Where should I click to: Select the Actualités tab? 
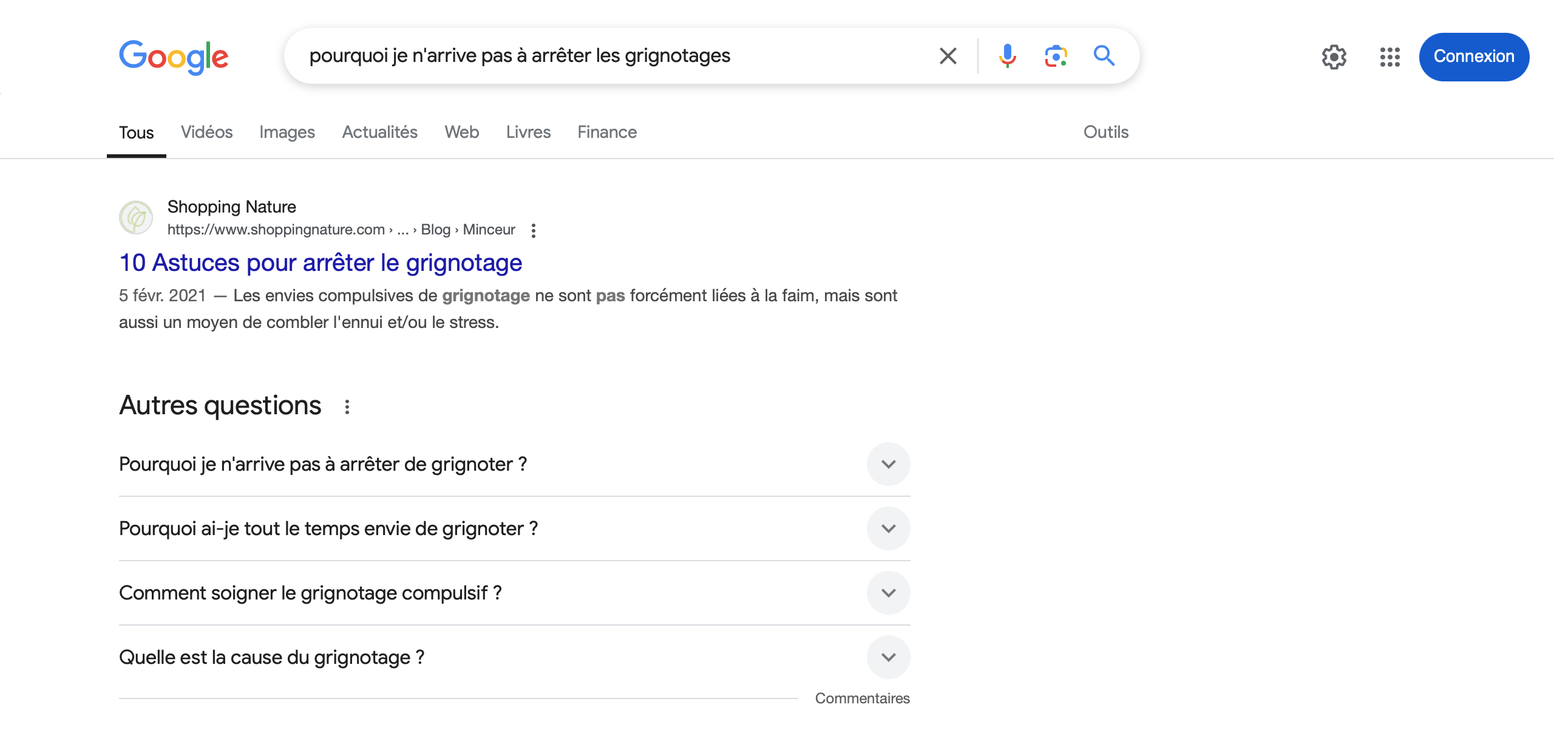click(379, 132)
